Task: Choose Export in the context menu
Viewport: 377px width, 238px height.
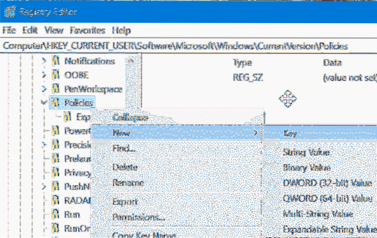Action: 125,201
